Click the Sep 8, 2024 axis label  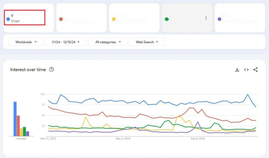(x=198, y=139)
